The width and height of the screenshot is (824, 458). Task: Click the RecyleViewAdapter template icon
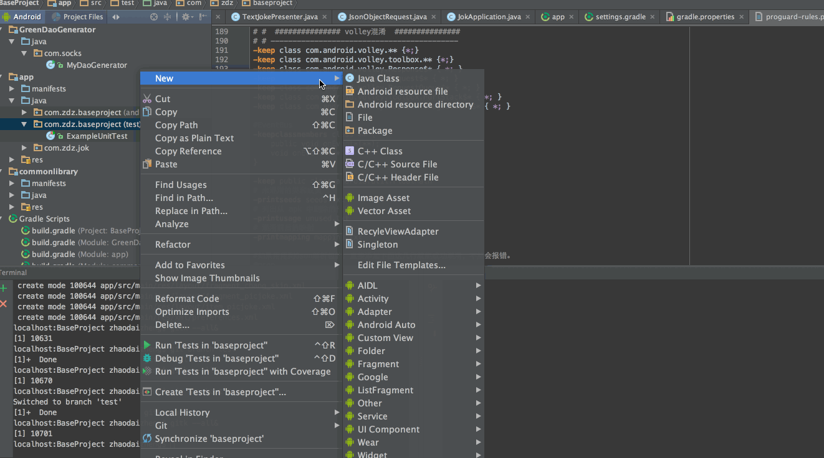350,231
